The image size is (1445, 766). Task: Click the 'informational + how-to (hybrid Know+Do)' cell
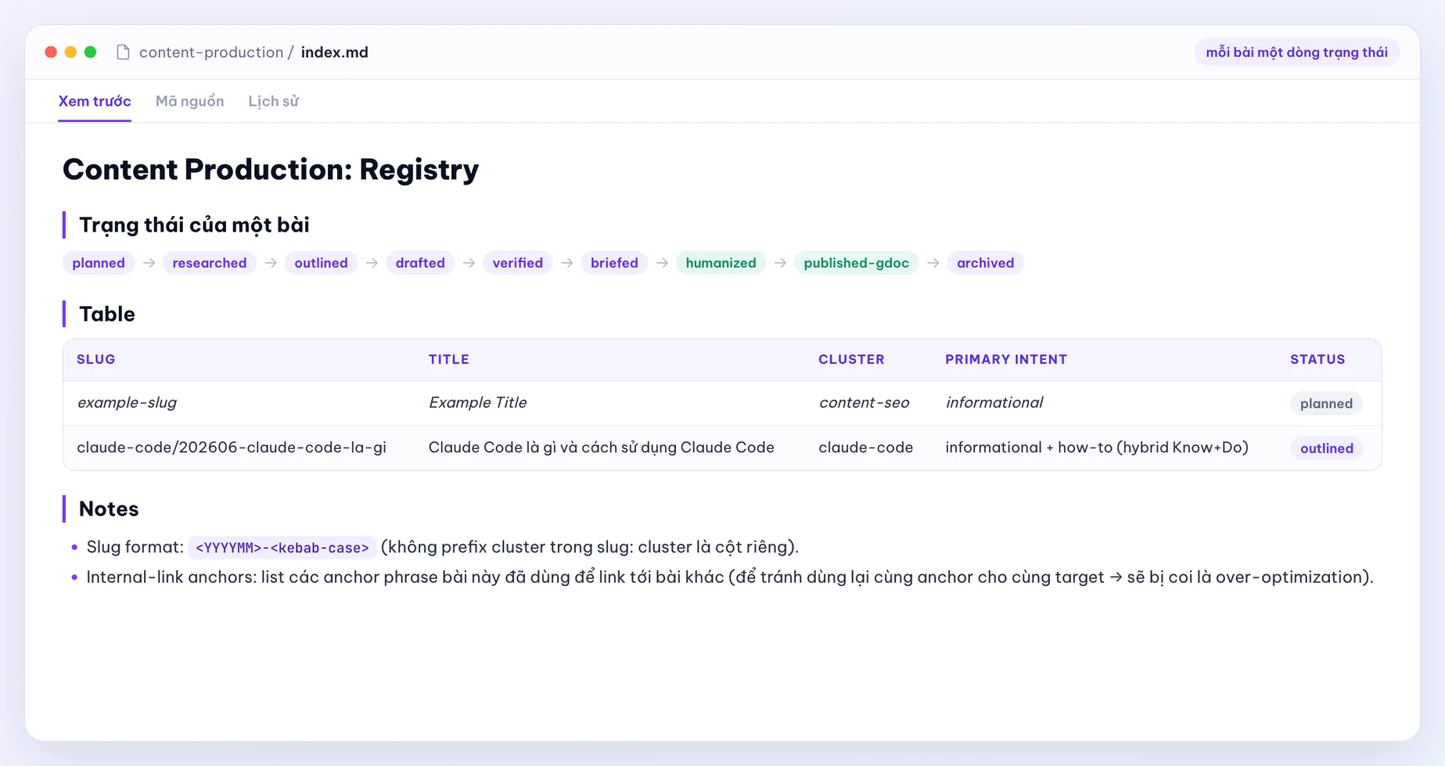(x=1097, y=448)
